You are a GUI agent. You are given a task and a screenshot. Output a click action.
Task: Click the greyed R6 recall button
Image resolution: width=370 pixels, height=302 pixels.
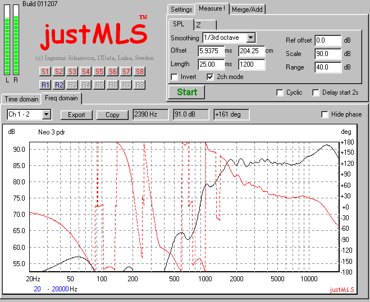[x=112, y=85]
